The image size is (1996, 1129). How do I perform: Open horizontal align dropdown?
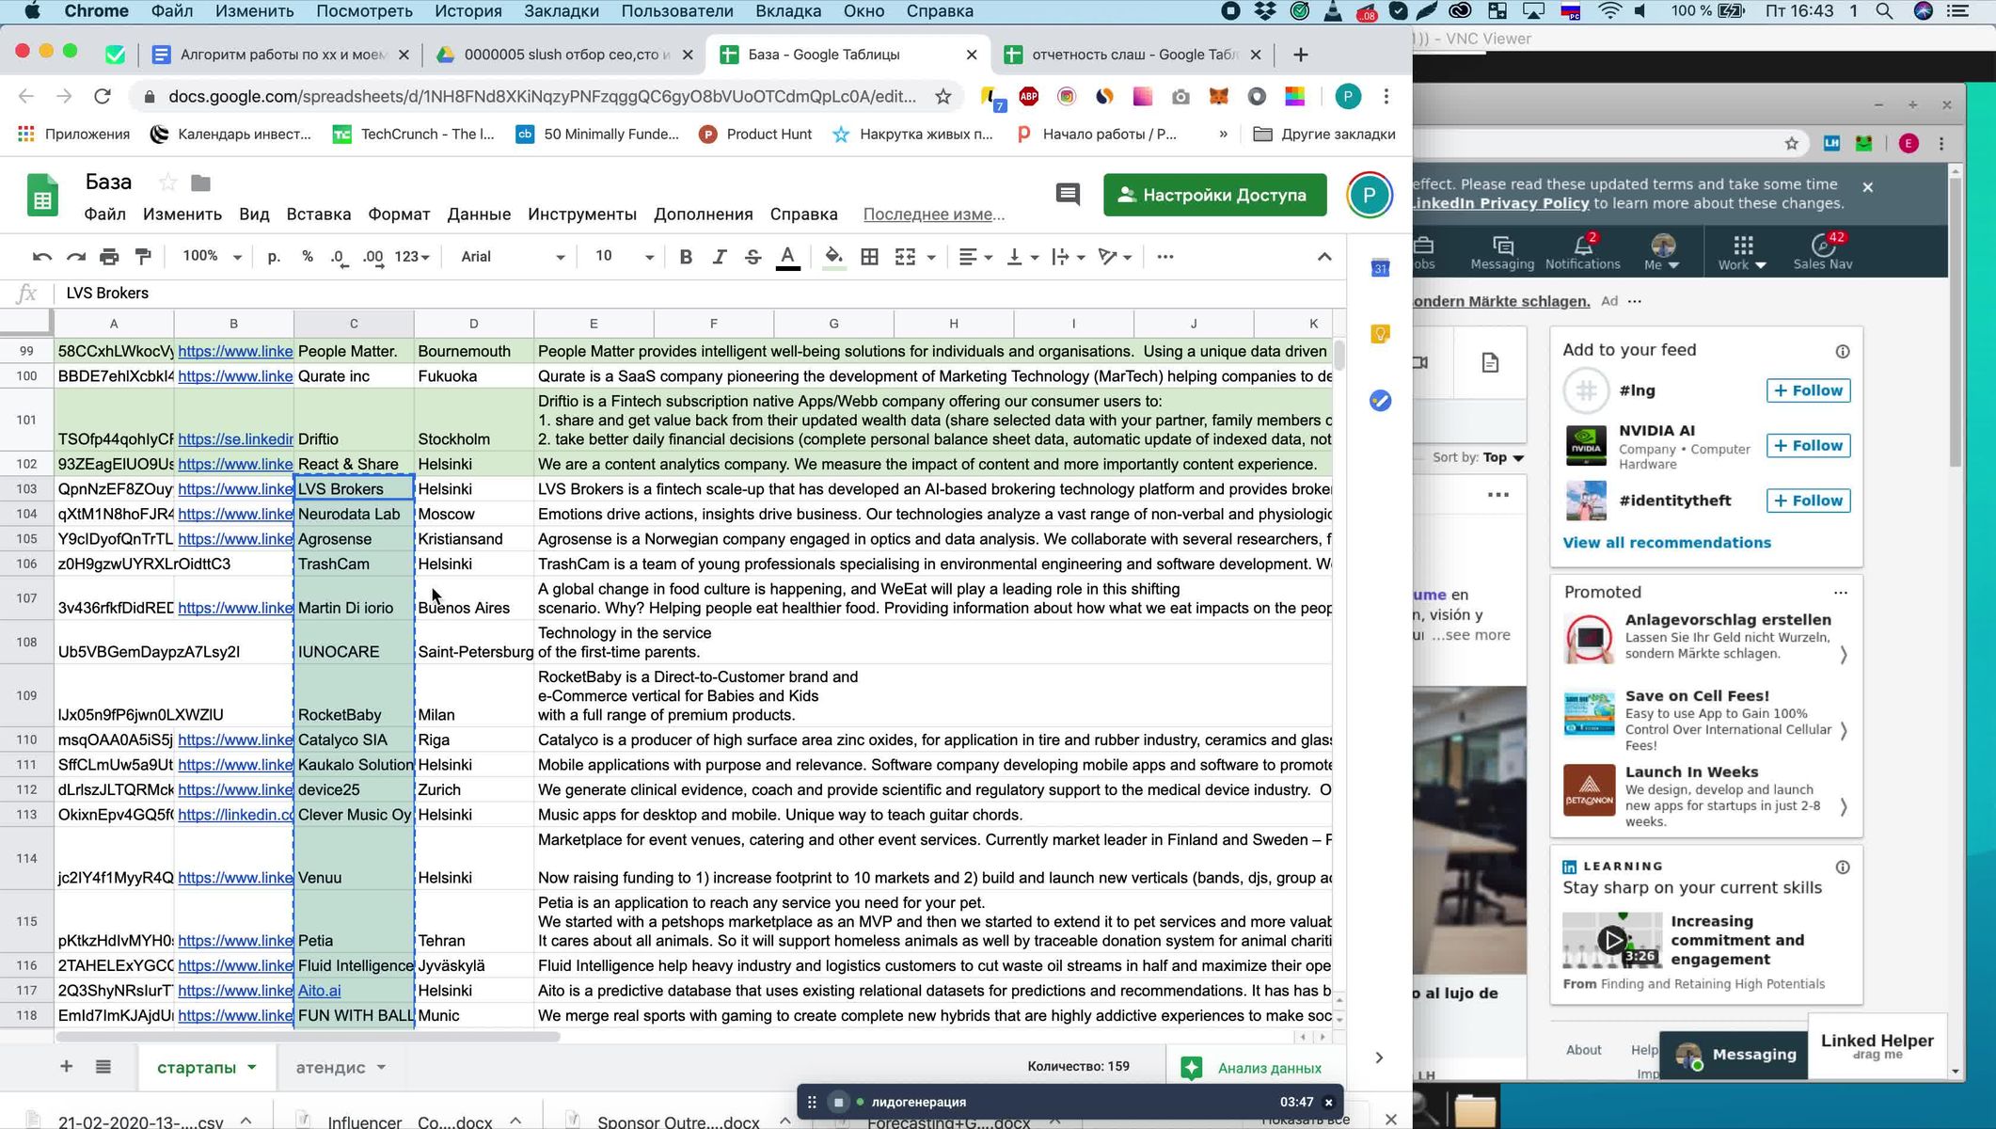pyautogui.click(x=975, y=257)
